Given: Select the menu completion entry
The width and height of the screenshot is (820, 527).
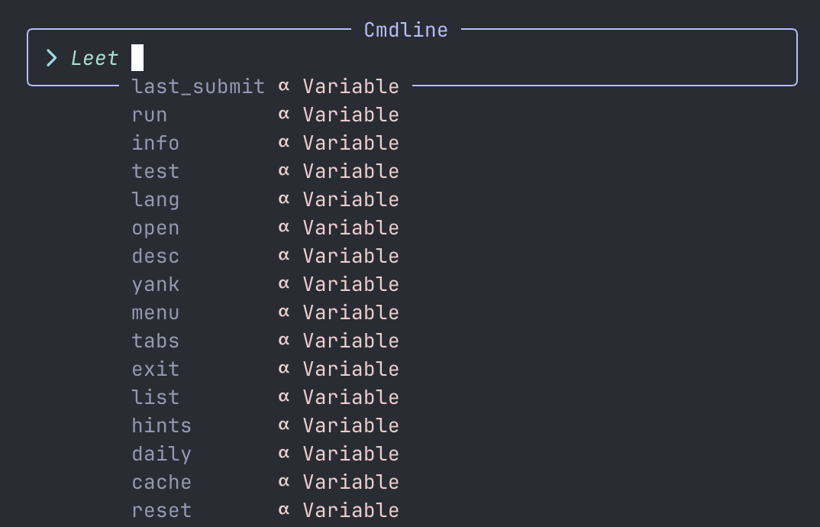Looking at the screenshot, I should 266,312.
